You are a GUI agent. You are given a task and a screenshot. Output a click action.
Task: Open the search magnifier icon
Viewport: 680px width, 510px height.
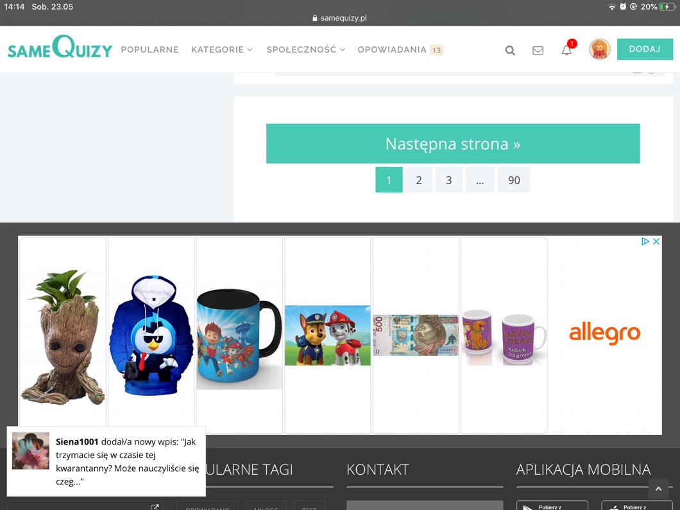[510, 50]
